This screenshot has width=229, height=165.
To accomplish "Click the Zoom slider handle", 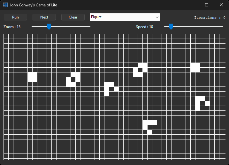I will 49,26.
